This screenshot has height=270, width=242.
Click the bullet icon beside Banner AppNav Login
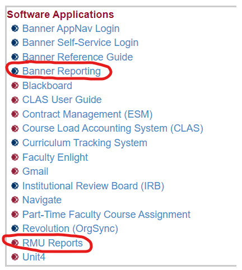[15, 29]
